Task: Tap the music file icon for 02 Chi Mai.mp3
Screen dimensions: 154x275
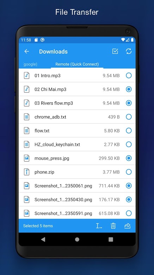Action: pos(26,89)
